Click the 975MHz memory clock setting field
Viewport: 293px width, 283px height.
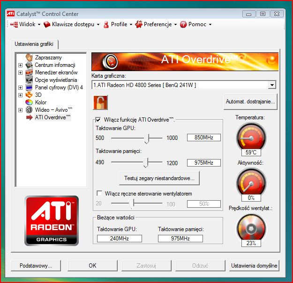coord(203,163)
